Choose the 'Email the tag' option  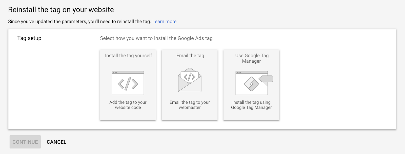(190, 56)
